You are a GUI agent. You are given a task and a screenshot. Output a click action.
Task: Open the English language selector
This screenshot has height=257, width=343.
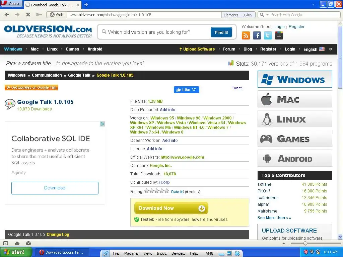(x=314, y=49)
